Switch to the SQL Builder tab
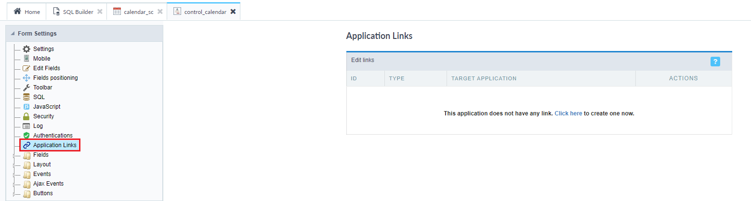The height and width of the screenshot is (201, 751). tap(73, 12)
